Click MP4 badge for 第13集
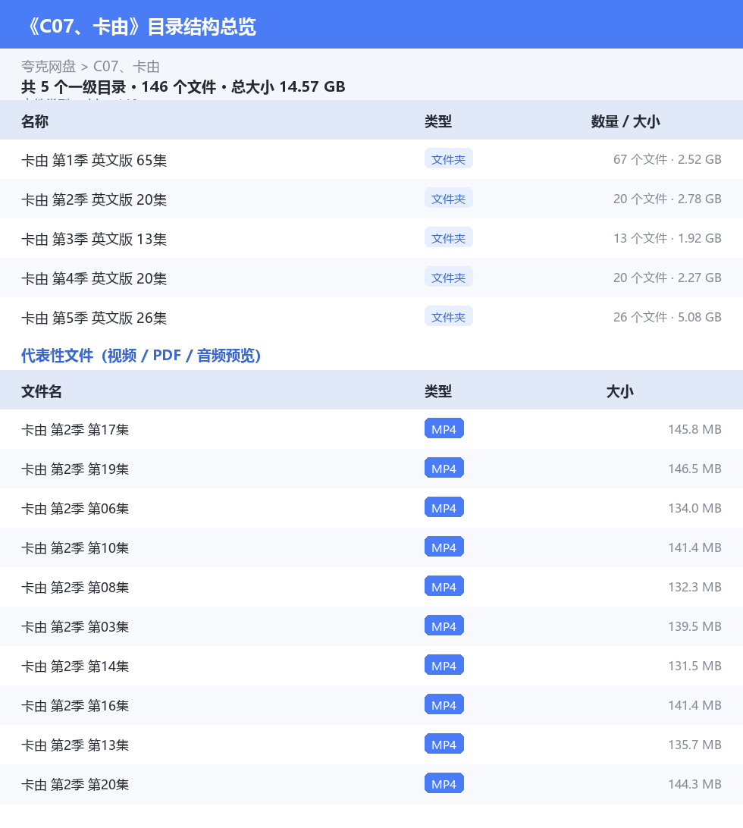The image size is (743, 828). pos(444,744)
